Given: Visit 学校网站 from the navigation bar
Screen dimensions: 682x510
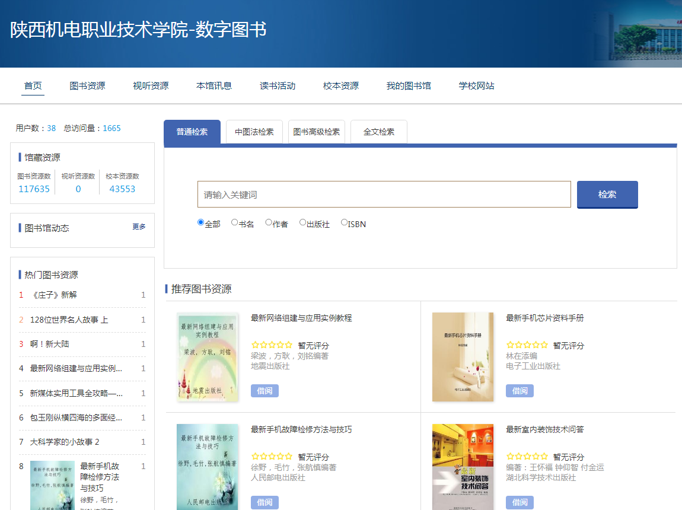Looking at the screenshot, I should (x=477, y=85).
